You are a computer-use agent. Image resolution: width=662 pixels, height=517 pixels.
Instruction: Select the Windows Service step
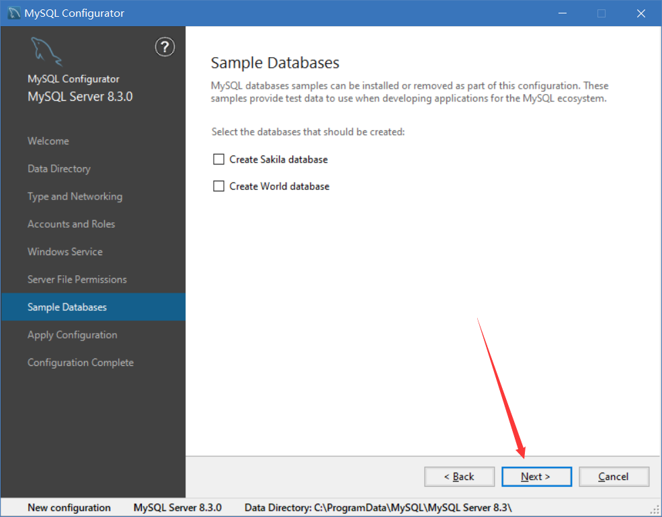65,252
